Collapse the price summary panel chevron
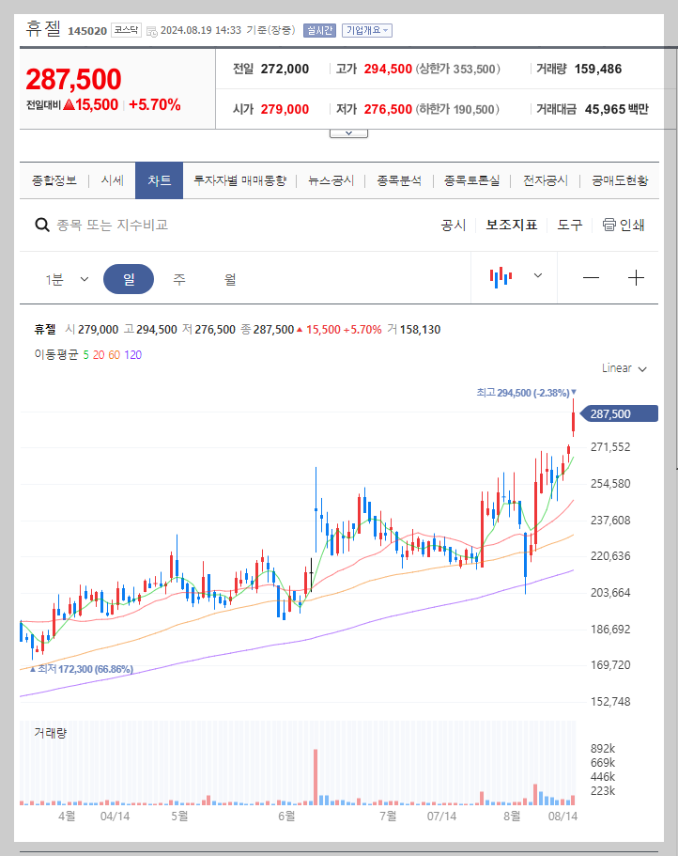678x856 pixels. coord(348,132)
